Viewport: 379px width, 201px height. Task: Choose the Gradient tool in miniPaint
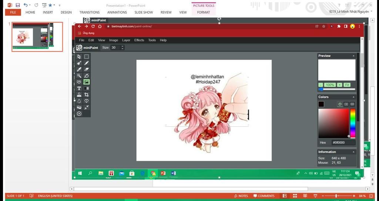tap(86, 88)
